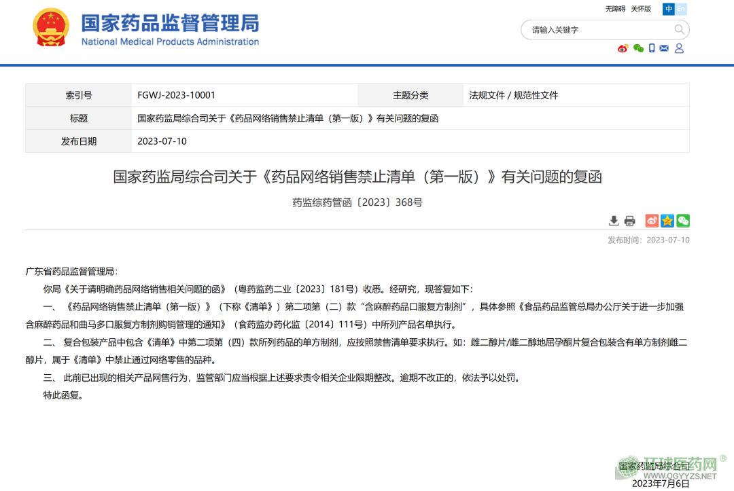Open the user account icon
734x491 pixels.
(x=679, y=48)
